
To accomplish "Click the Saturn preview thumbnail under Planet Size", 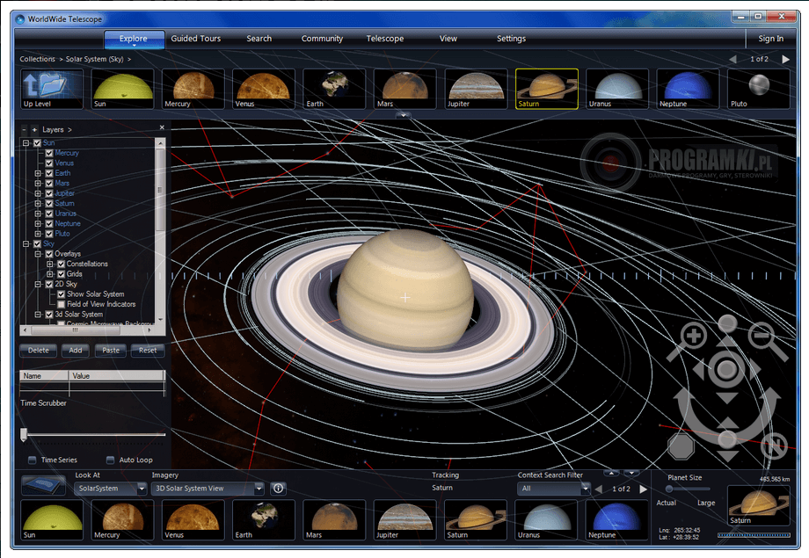I will click(758, 505).
